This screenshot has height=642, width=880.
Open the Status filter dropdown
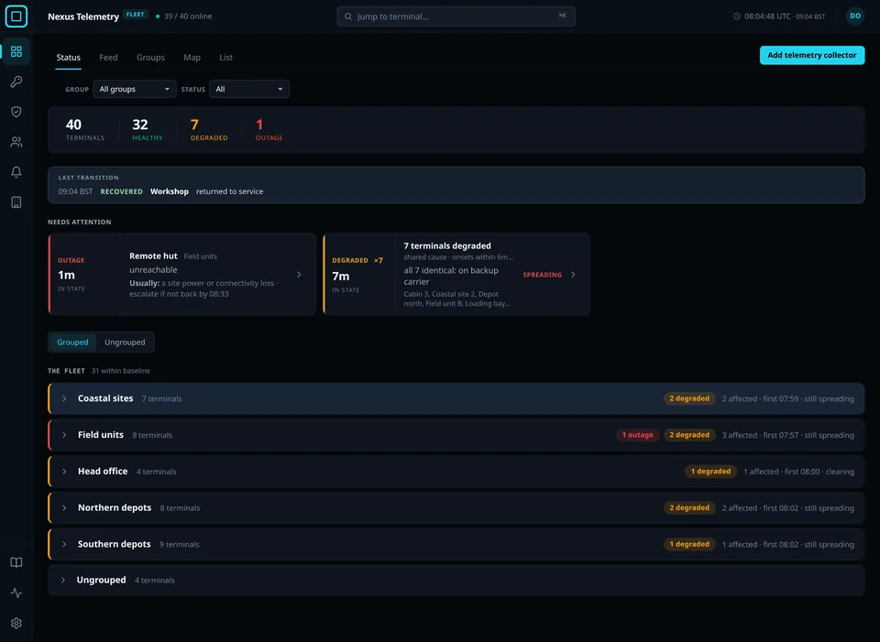coord(249,89)
